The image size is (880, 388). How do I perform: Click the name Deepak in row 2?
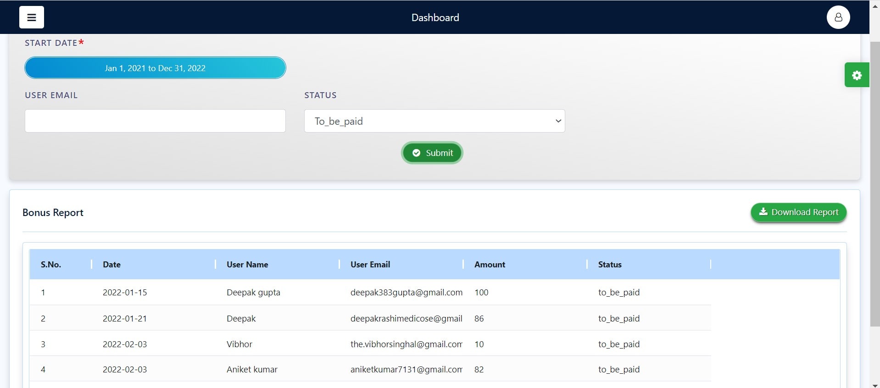241,319
